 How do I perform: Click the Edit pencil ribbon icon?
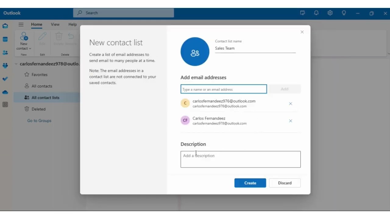42,36
